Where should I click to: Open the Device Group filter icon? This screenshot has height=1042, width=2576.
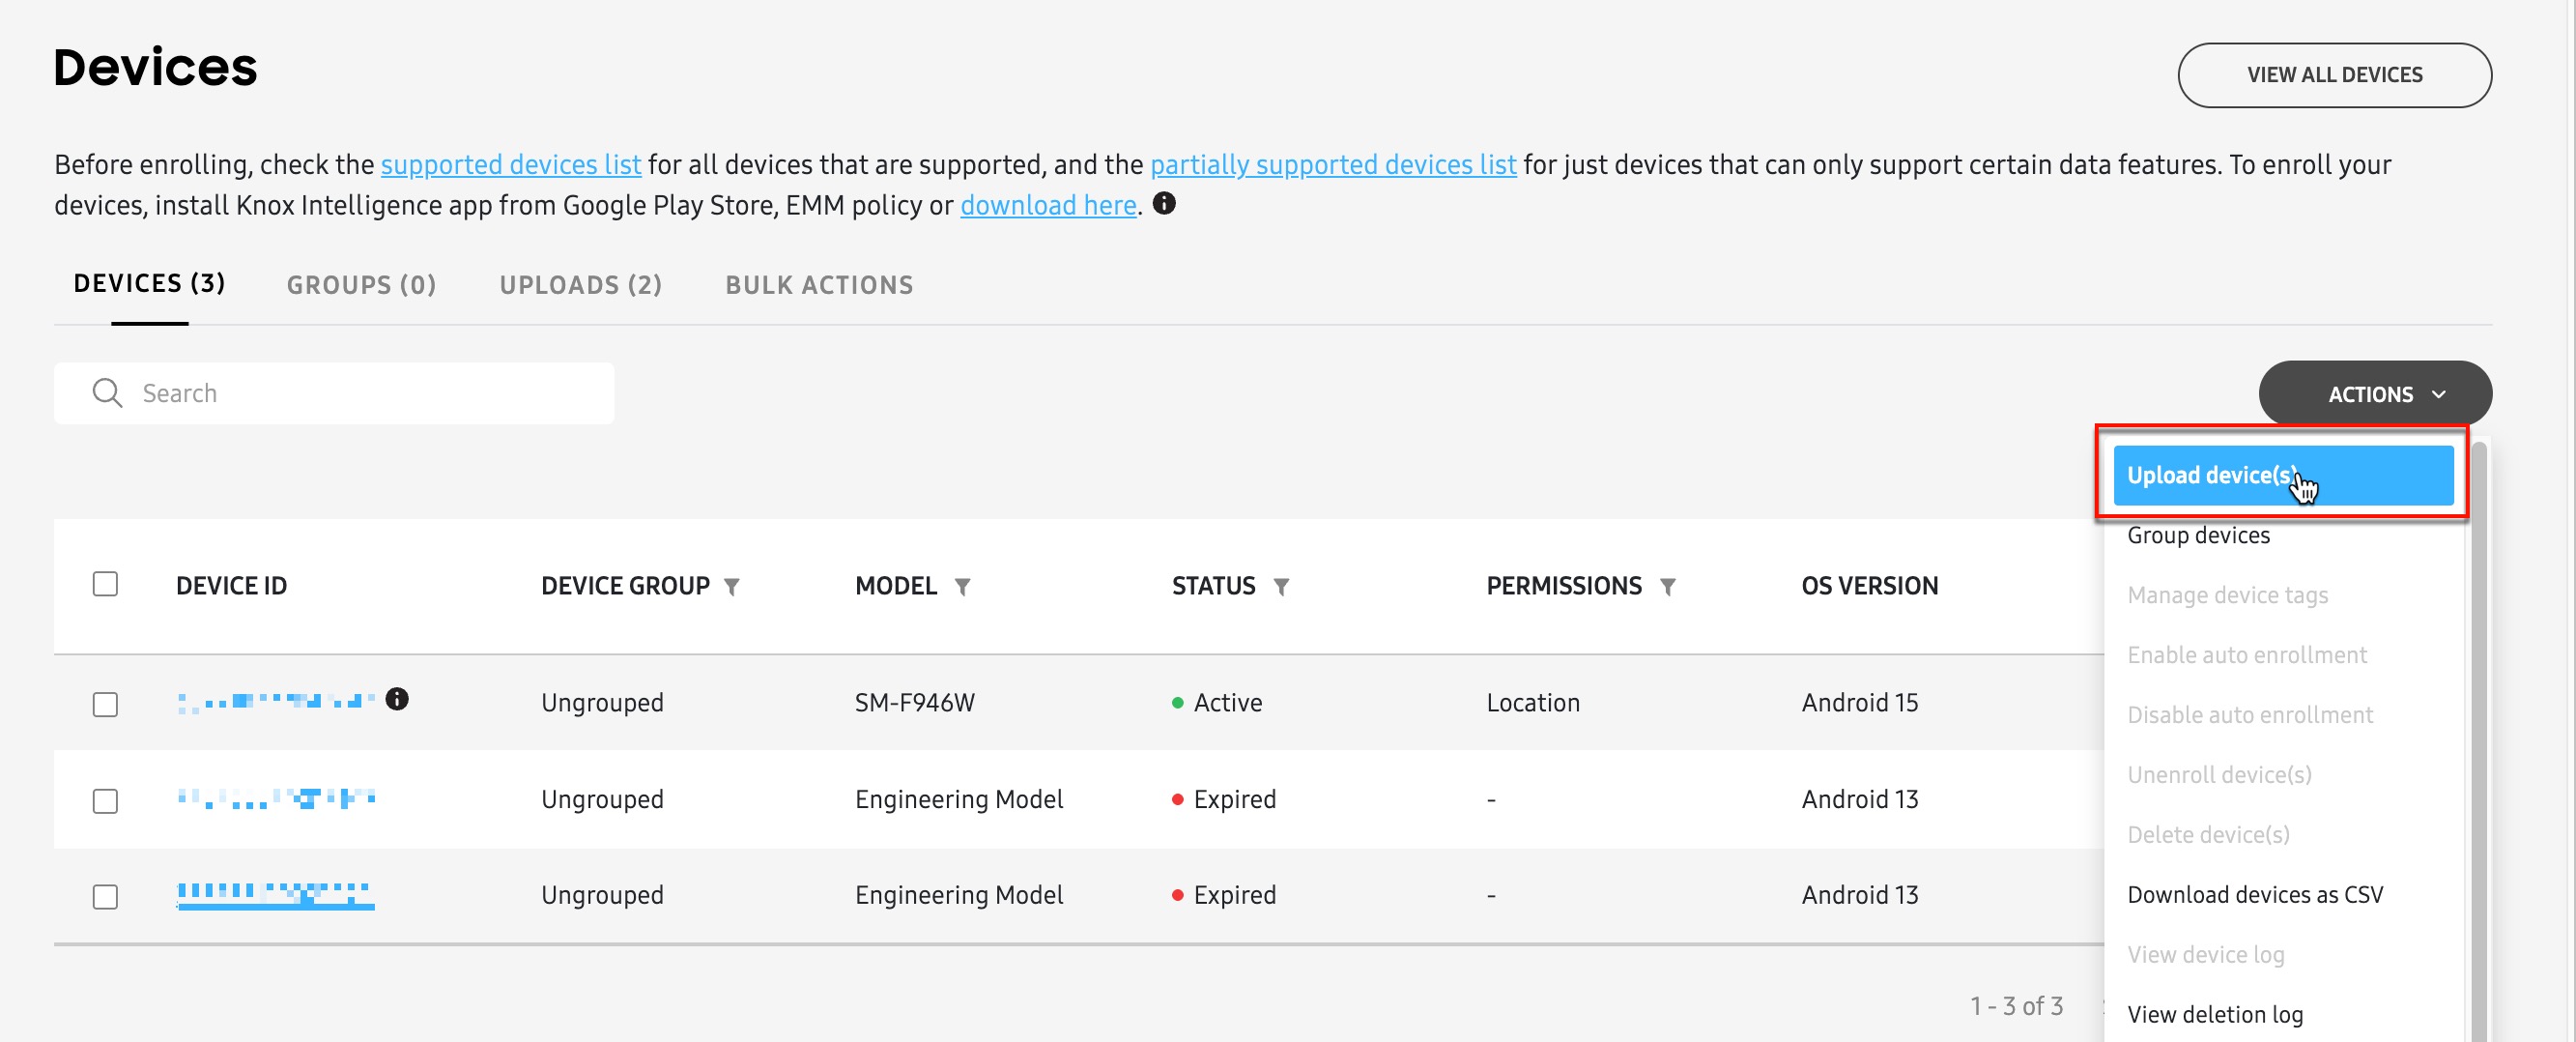[732, 587]
